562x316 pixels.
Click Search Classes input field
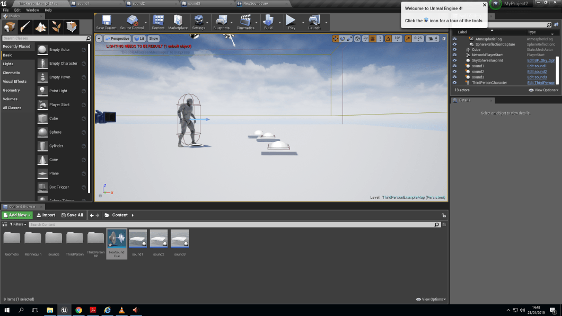(x=47, y=38)
